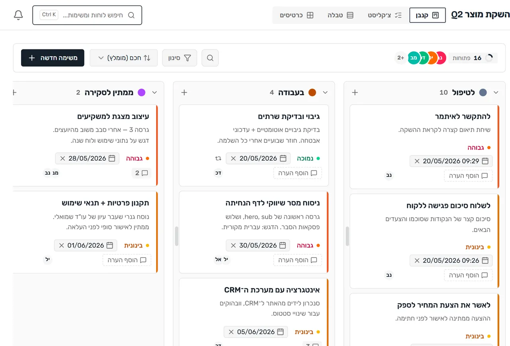510x346 pixels.
Task: Click the gray לטיפול status color dot
Action: (x=483, y=92)
